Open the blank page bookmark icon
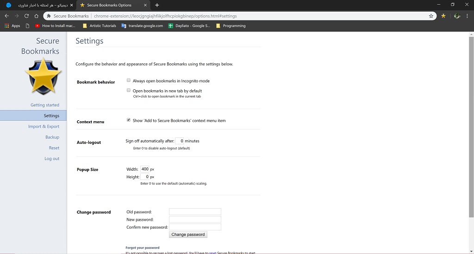 coord(27,25)
